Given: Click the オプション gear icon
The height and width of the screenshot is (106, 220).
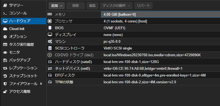Looking at the screenshot, I should [5, 37].
